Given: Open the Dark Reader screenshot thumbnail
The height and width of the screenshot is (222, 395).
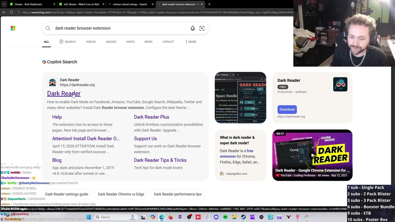Looking at the screenshot, I should point(240,97).
